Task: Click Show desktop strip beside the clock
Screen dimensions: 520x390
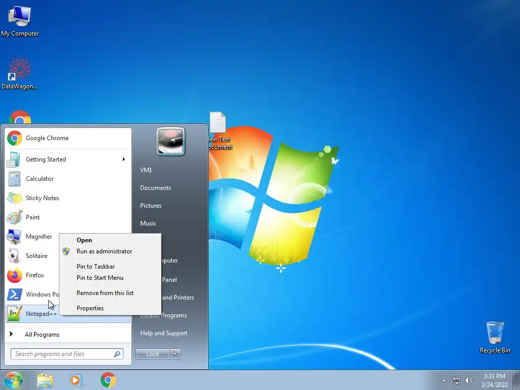Action: [x=516, y=380]
